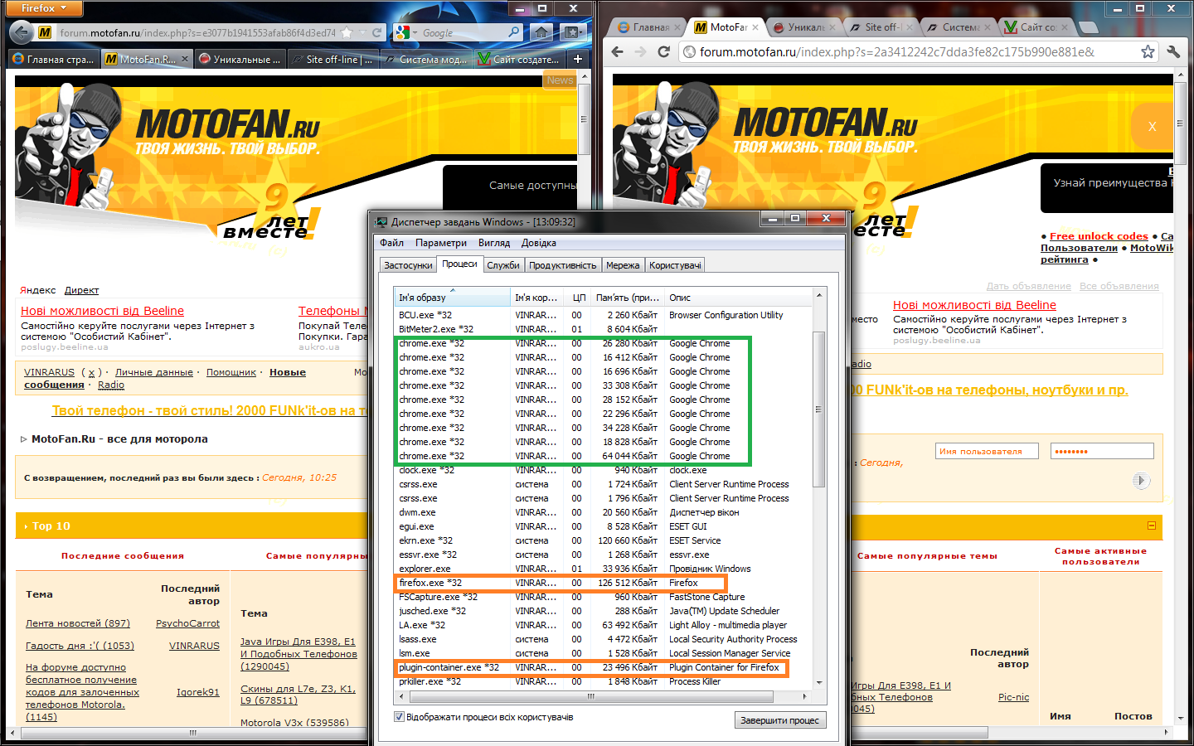Toggle show processes from all users checkbox

(399, 717)
